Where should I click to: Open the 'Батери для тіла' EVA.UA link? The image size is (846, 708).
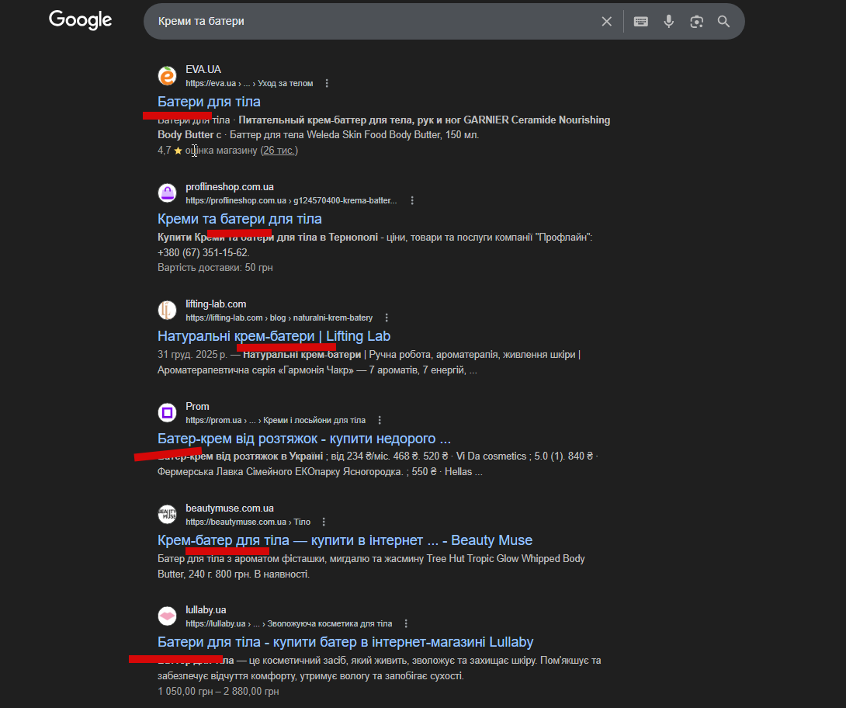click(x=209, y=102)
